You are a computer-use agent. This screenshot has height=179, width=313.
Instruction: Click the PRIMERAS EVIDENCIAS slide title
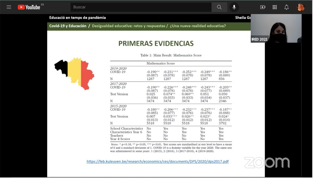[x=156, y=43]
